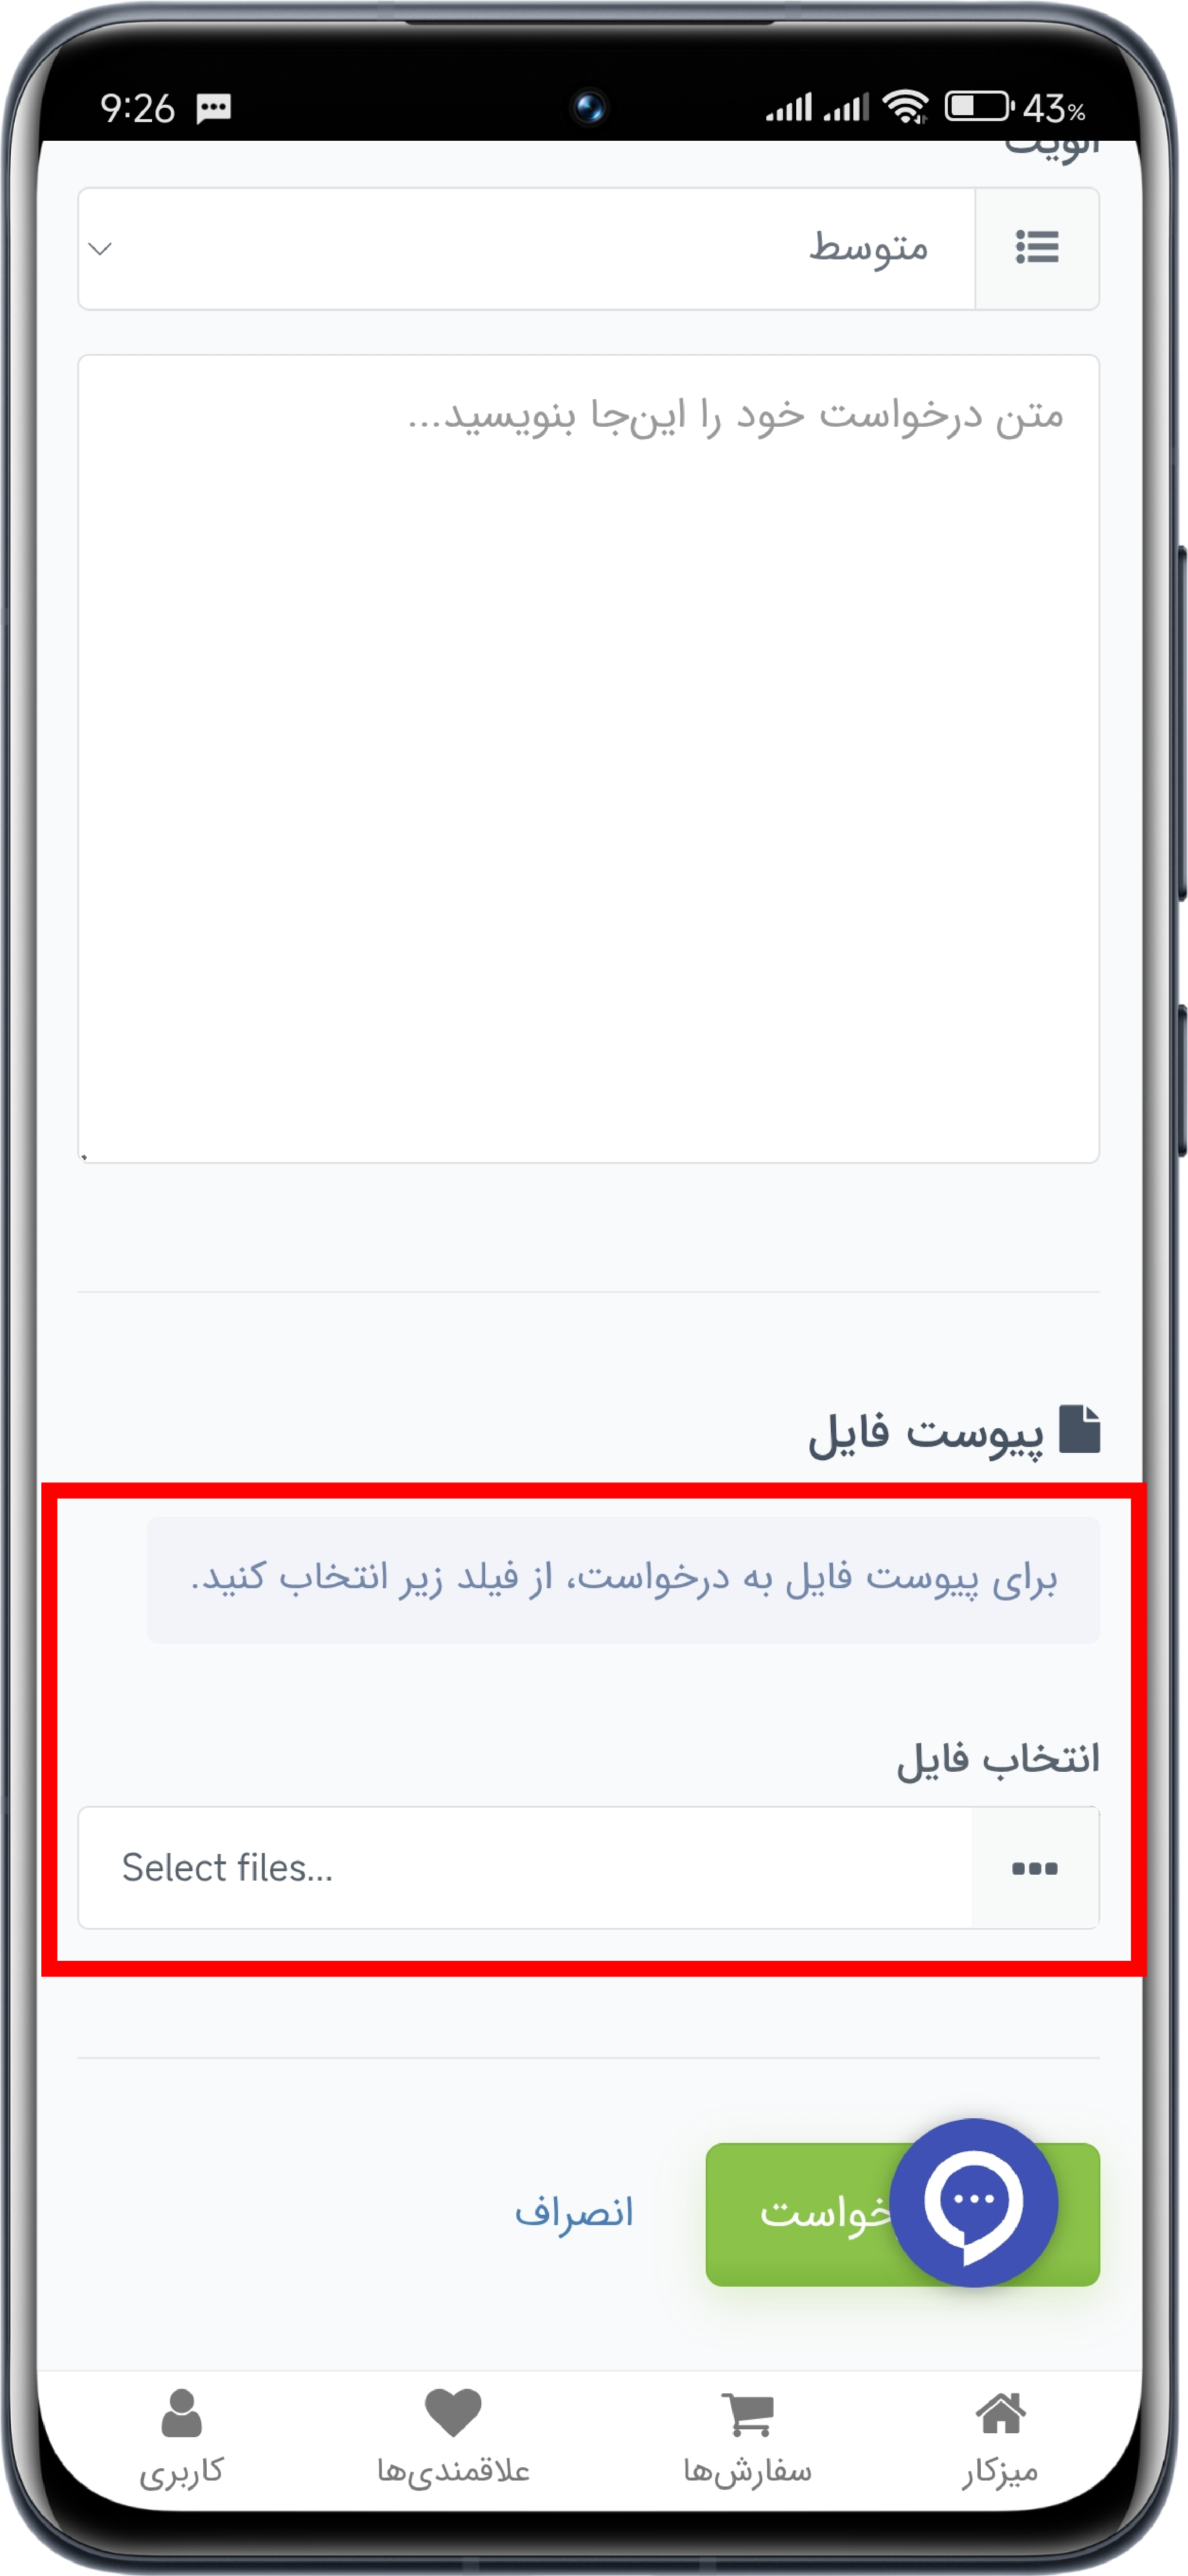Viewport: 1188px width, 2576px height.
Task: Tap the battery icon in status bar
Action: coord(979,106)
